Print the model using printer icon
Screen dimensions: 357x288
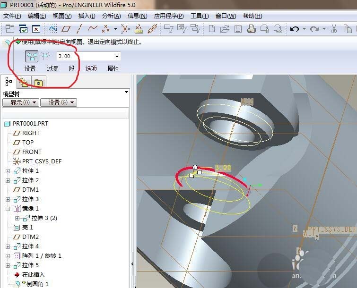[x=252, y=29]
